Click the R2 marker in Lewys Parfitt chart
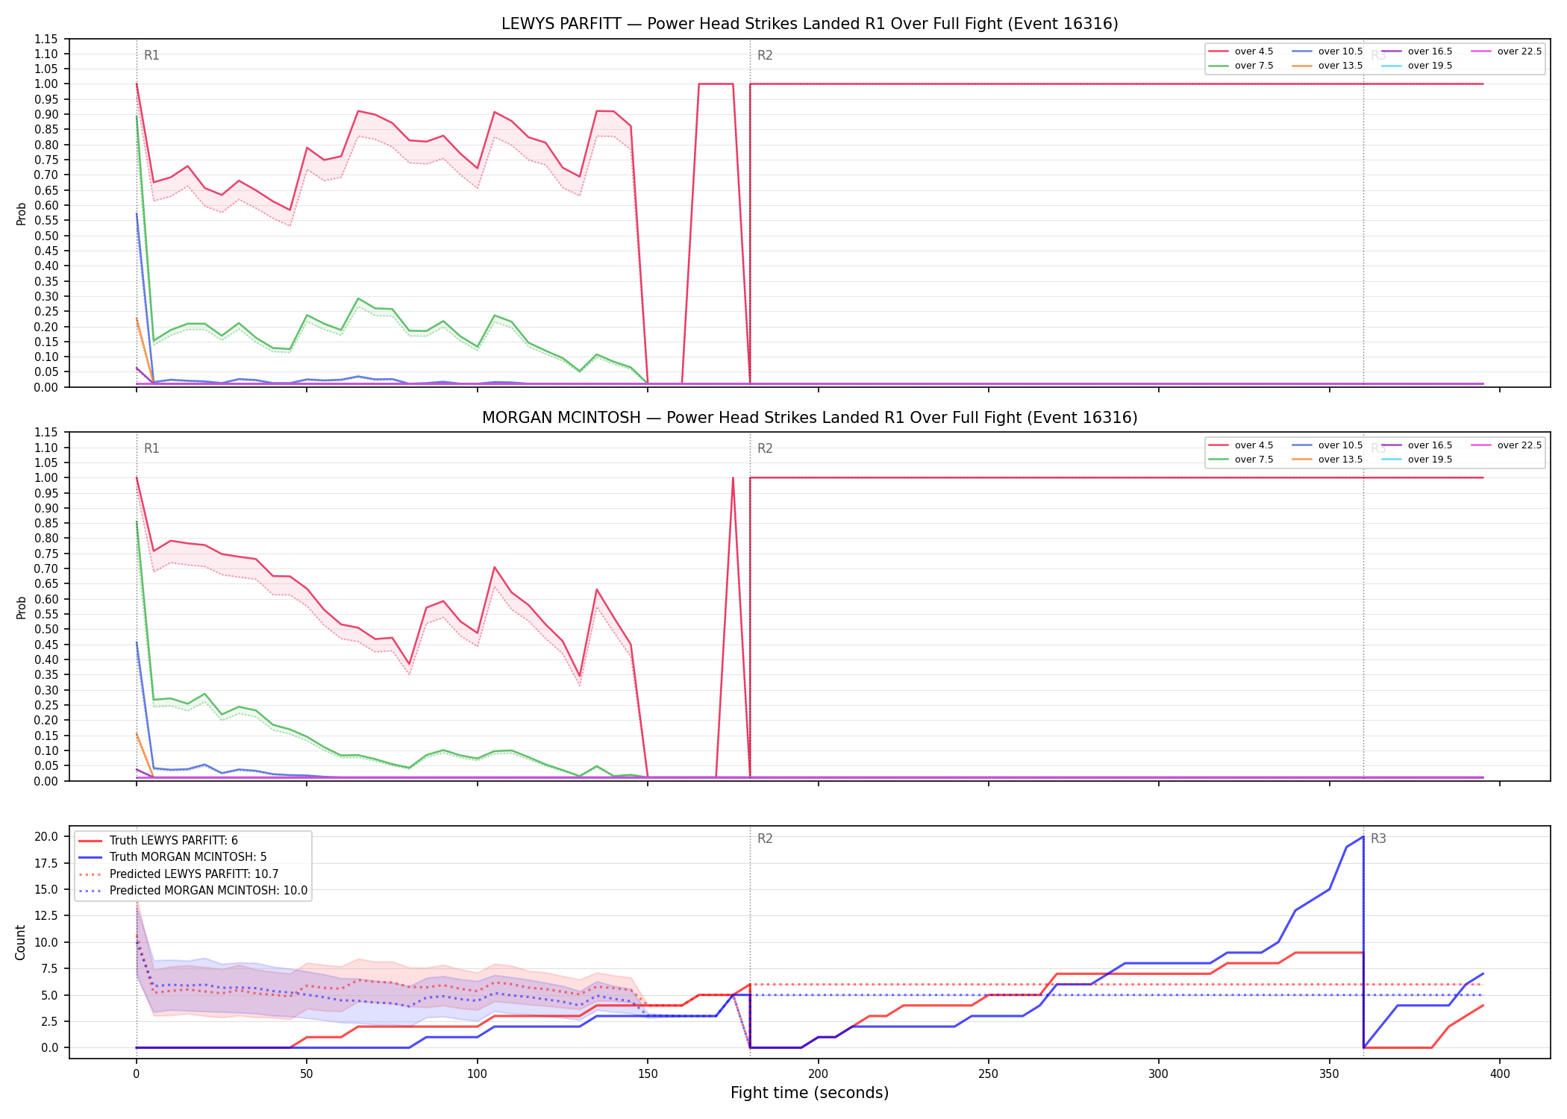Image resolution: width=1567 pixels, height=1119 pixels. pyautogui.click(x=765, y=55)
